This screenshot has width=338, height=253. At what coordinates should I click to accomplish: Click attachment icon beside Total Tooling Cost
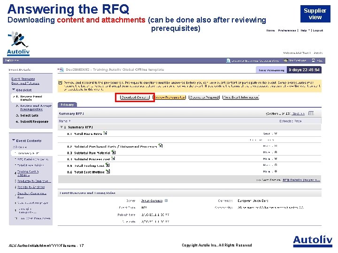pyautogui.click(x=108, y=165)
